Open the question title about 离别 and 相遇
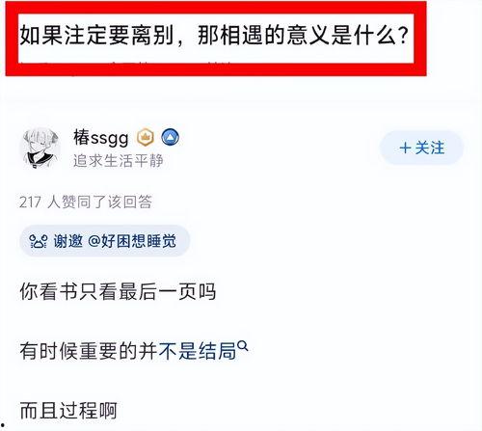The height and width of the screenshot is (431, 482). 214,35
